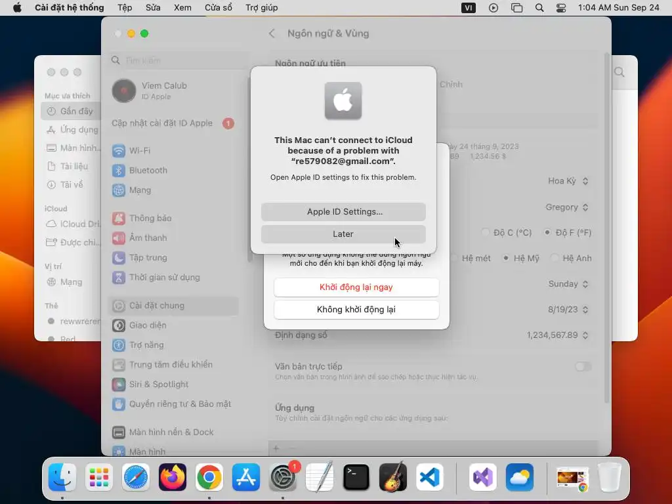The height and width of the screenshot is (504, 672).
Task: Open Siri & Spotlight settings
Action: [173, 385]
